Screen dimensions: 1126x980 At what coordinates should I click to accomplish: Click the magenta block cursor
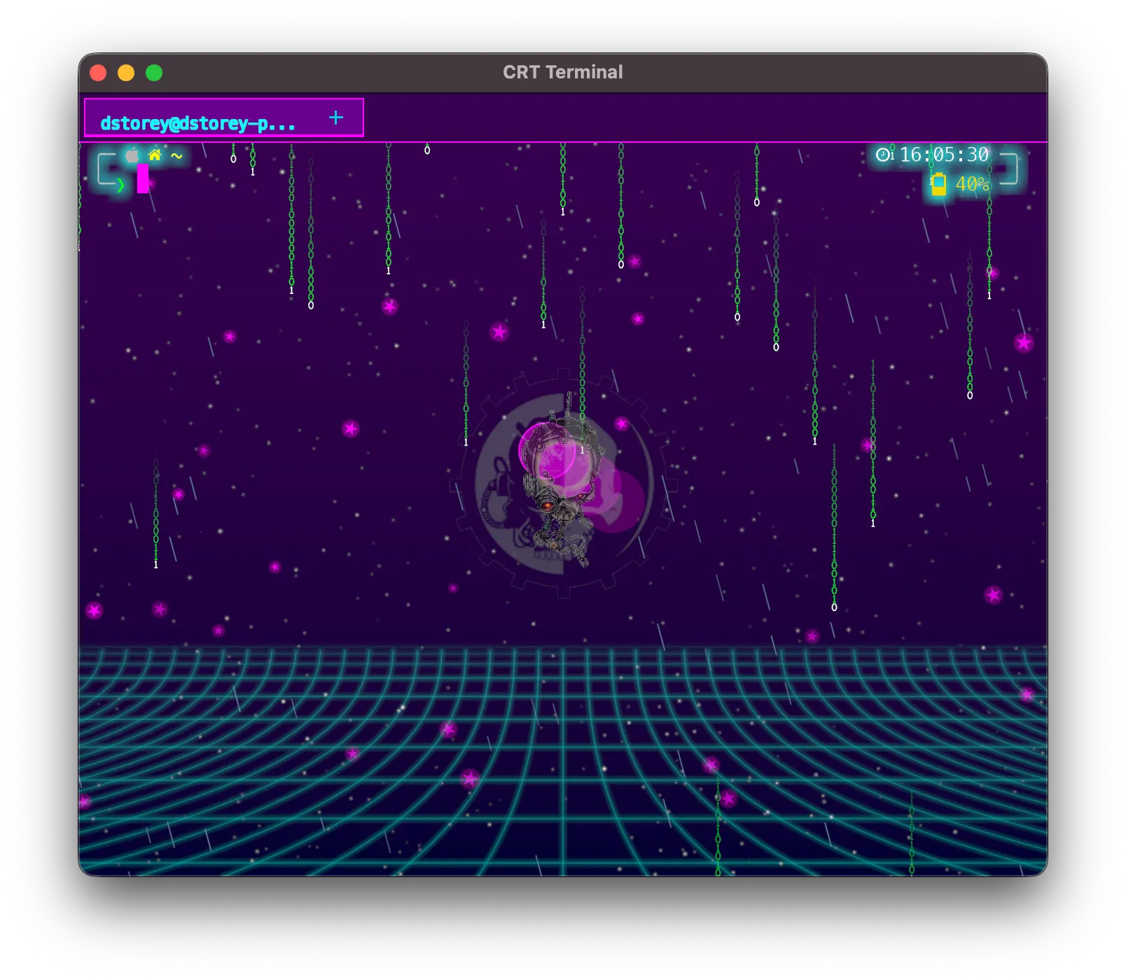pyautogui.click(x=143, y=178)
